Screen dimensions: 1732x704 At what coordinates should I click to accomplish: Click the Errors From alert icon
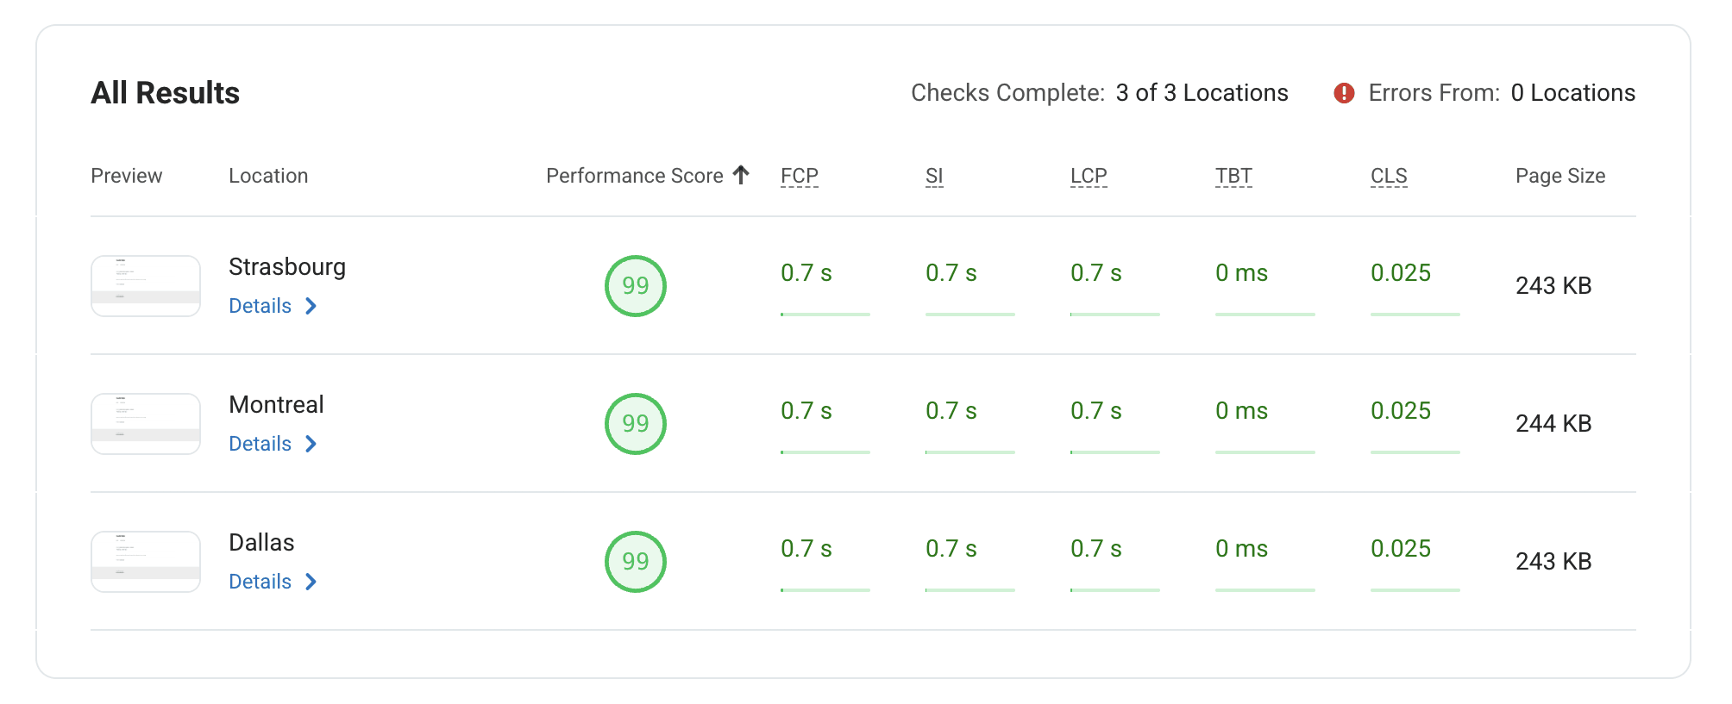tap(1344, 92)
